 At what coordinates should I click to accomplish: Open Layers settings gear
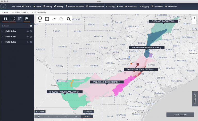31,26
